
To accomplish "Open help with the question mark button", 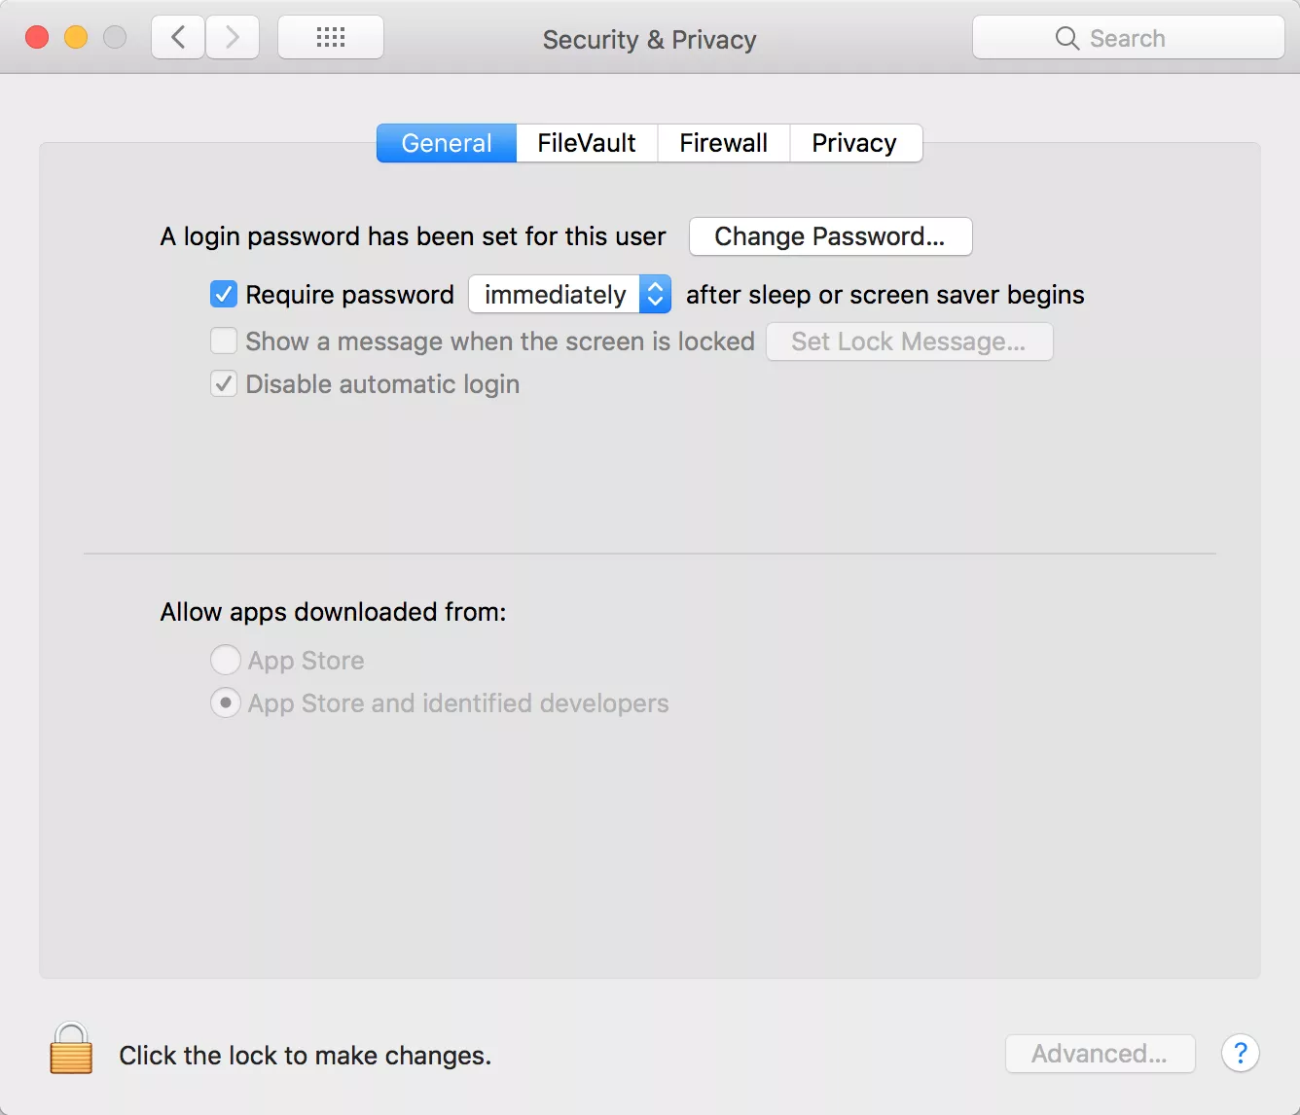I will click(x=1241, y=1053).
